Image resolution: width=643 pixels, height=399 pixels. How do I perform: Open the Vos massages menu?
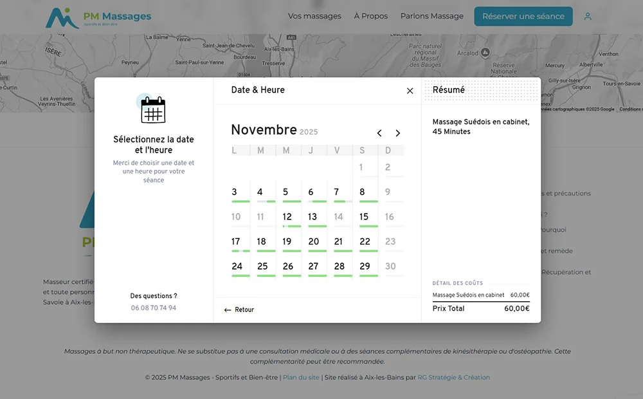pos(314,16)
